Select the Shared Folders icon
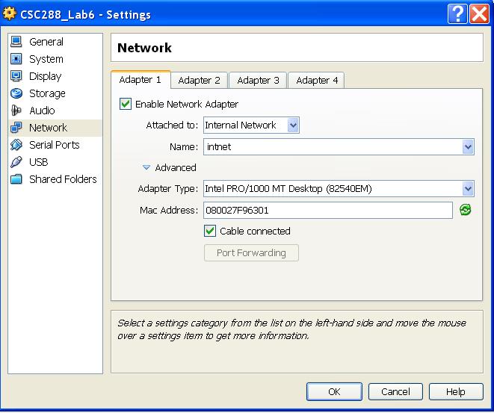 point(16,179)
